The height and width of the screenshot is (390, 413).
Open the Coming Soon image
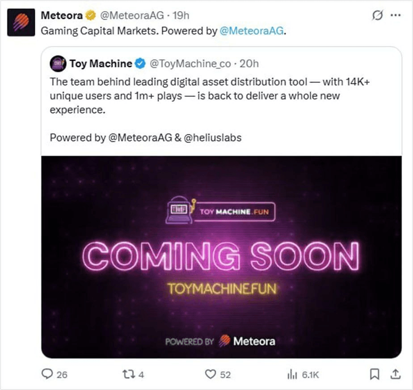222,257
